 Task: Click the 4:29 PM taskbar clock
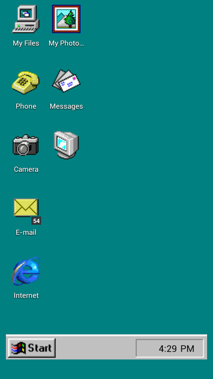coord(170,348)
